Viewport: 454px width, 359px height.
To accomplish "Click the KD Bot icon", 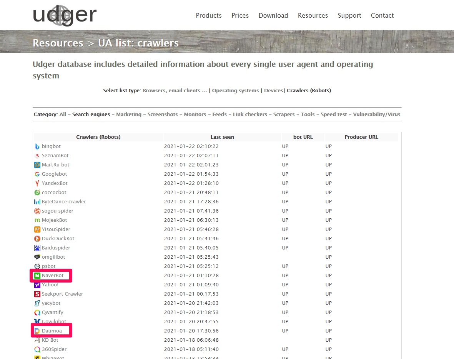I will (x=37, y=340).
